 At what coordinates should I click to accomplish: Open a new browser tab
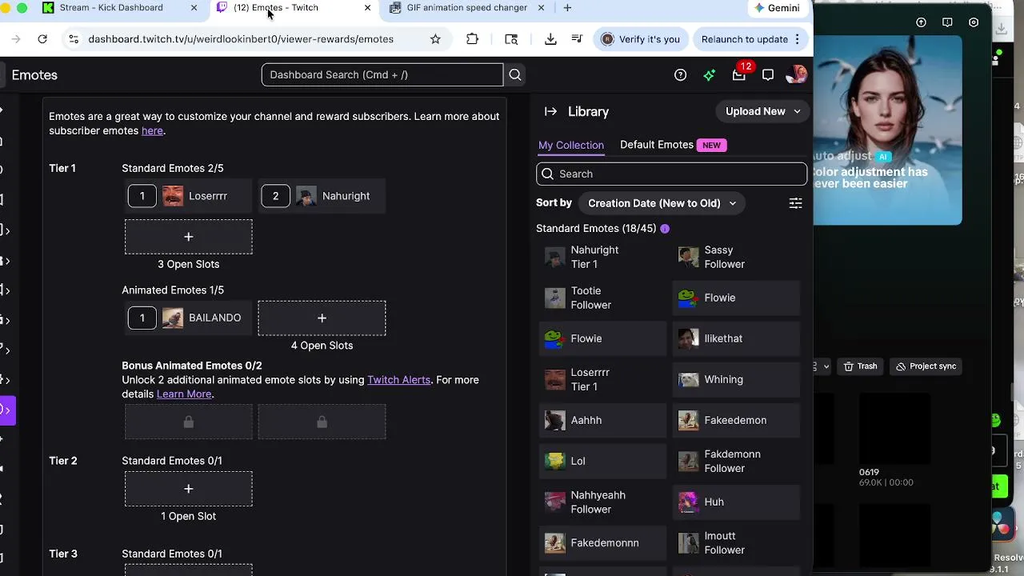pyautogui.click(x=567, y=8)
